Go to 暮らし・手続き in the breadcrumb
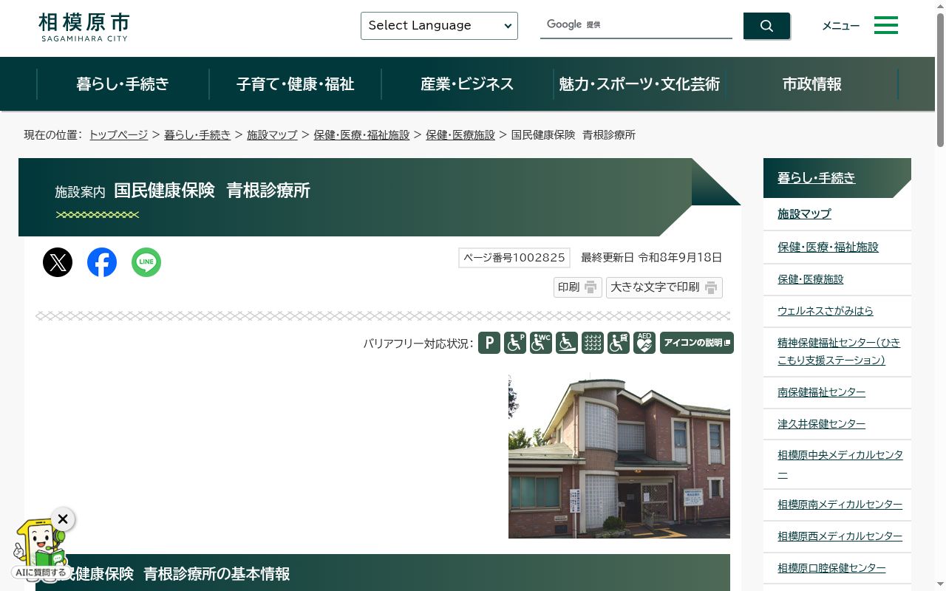946x591 pixels. (x=197, y=134)
